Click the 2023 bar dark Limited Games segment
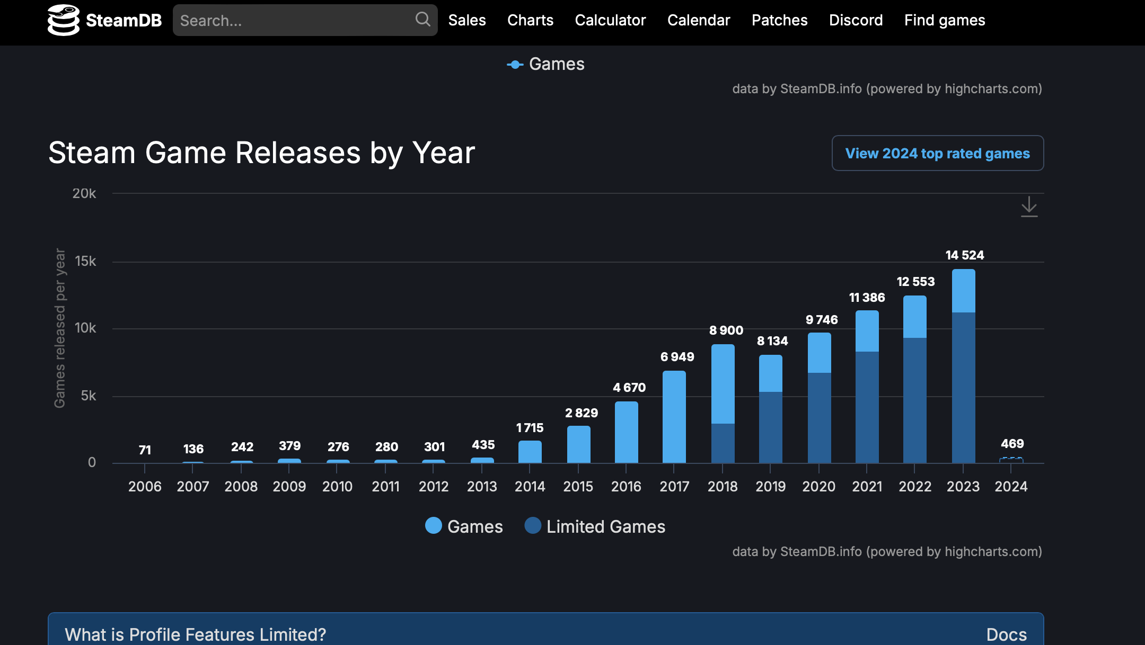1145x645 pixels. coord(963,388)
